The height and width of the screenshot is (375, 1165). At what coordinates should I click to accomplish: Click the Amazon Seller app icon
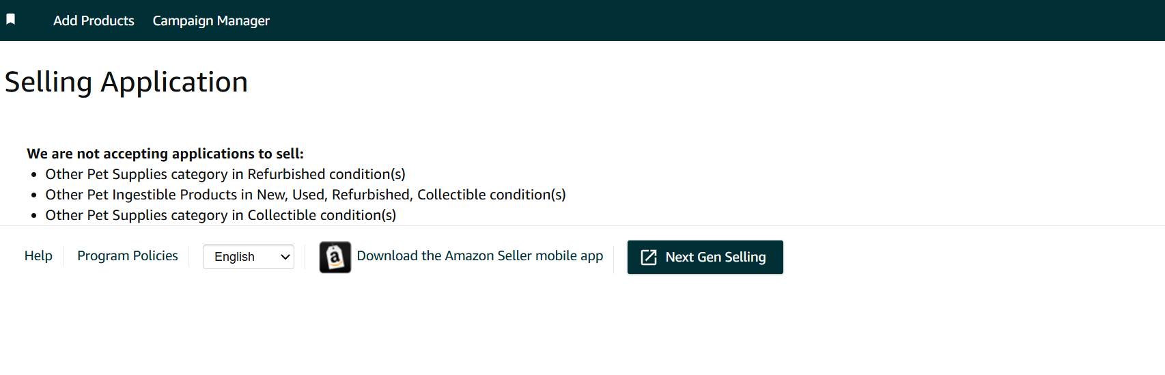click(x=335, y=257)
